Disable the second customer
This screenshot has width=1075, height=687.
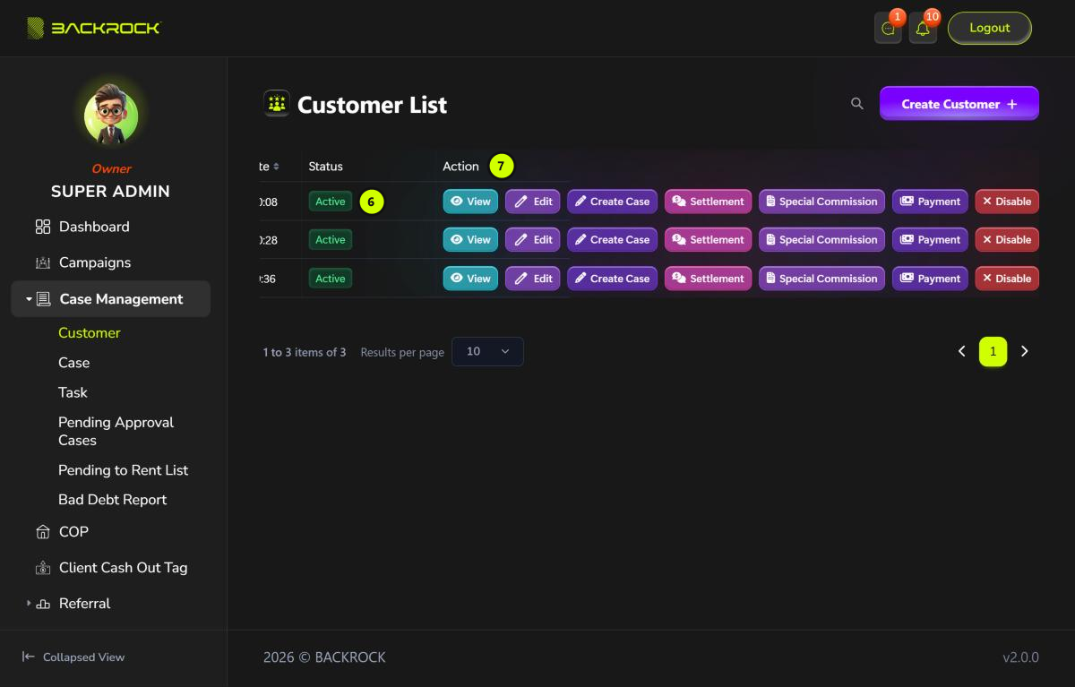click(x=1007, y=240)
